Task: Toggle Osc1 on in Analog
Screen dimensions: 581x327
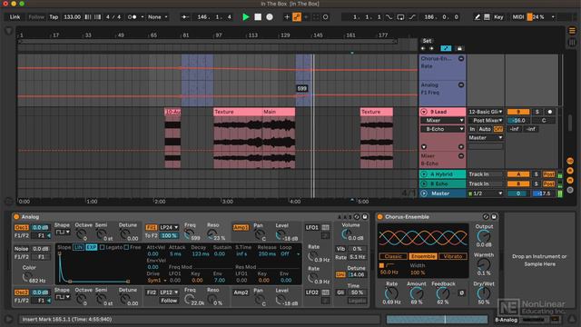Action: pos(22,227)
